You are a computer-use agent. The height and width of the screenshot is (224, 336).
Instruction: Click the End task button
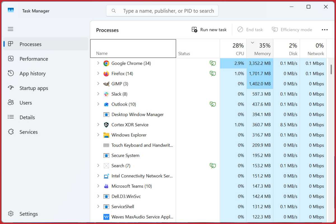[250, 29]
